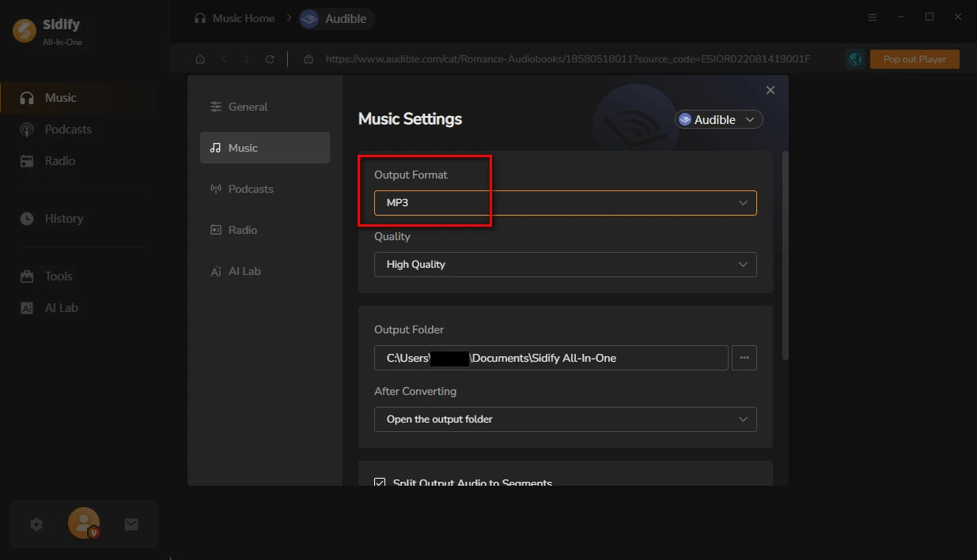Go to Music Home breadcrumb
This screenshot has height=560, width=977.
244,18
